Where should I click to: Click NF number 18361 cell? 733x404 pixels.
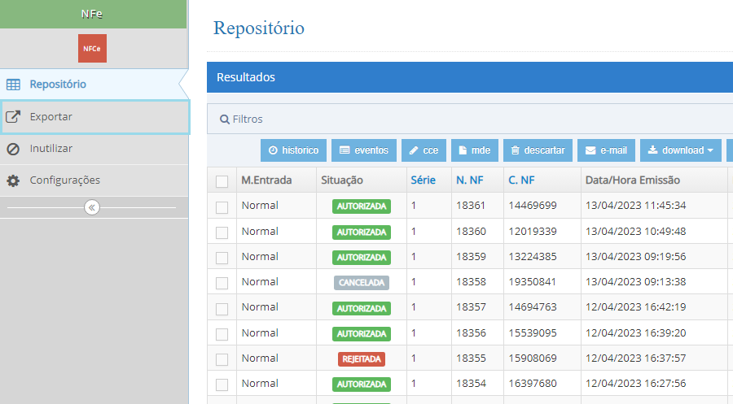(x=471, y=206)
